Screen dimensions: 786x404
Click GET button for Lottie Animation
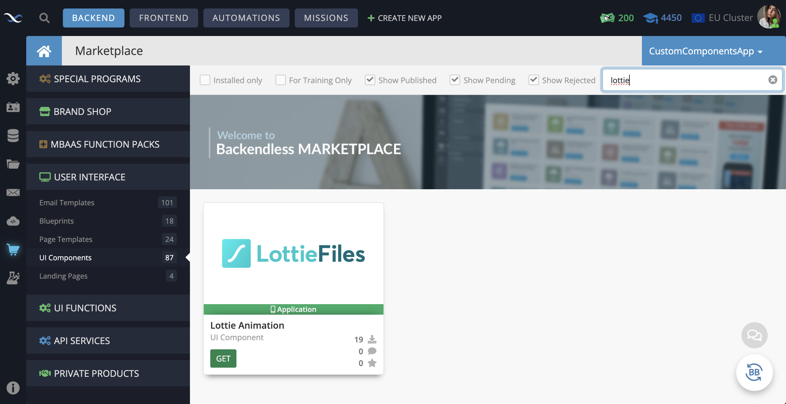[x=223, y=358]
